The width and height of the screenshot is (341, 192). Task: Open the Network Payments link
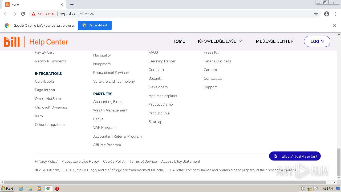(x=51, y=61)
